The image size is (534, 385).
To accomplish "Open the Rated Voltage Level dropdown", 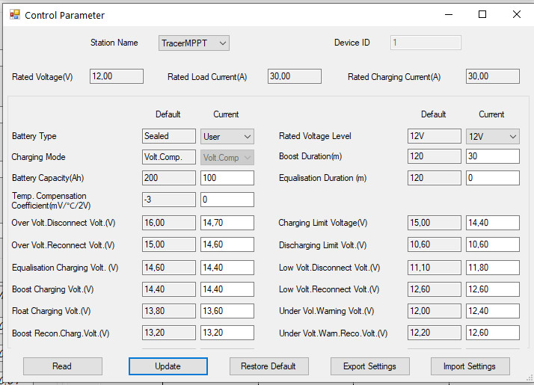I will (x=492, y=137).
